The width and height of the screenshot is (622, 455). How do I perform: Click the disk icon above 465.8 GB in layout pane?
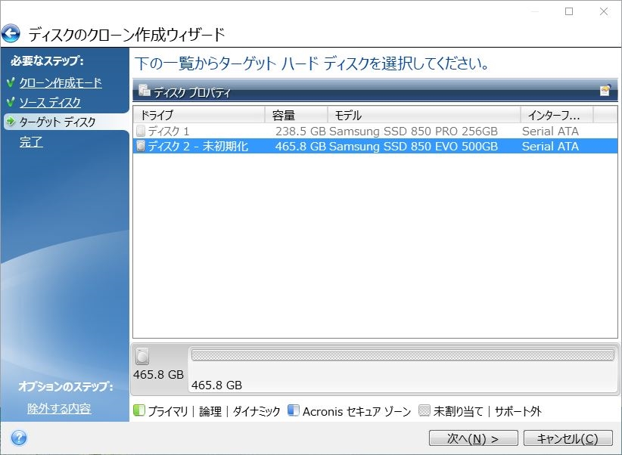(x=142, y=356)
